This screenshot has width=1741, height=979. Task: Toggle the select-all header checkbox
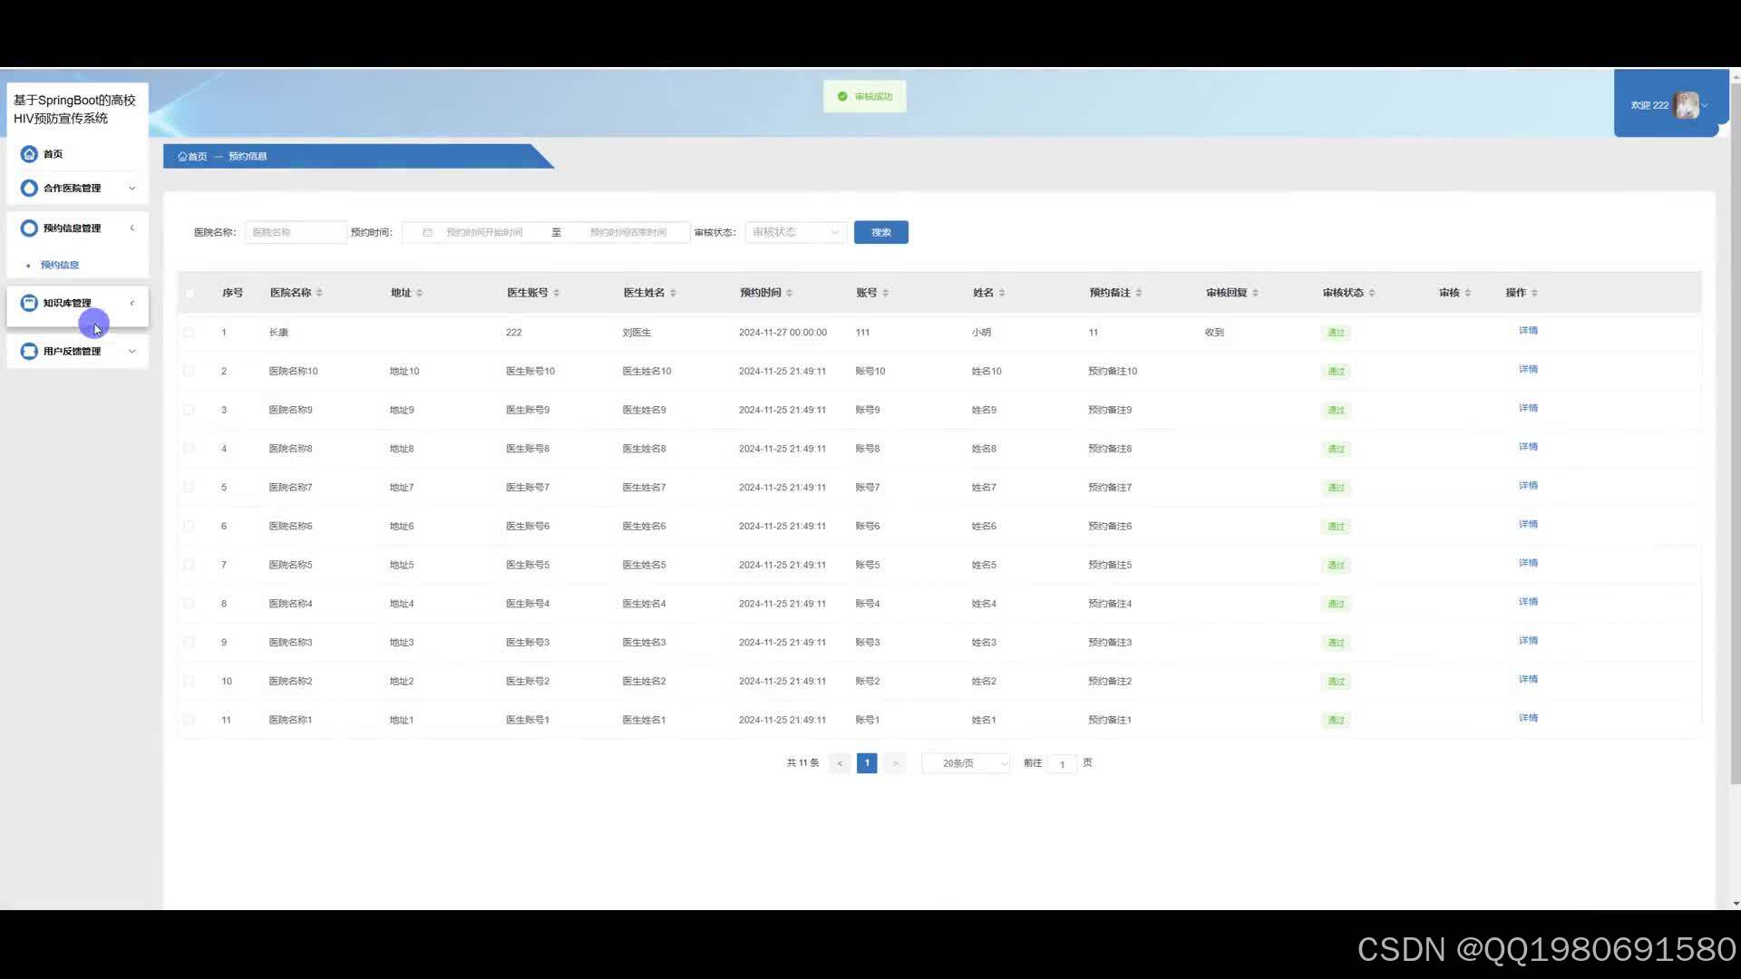click(190, 293)
